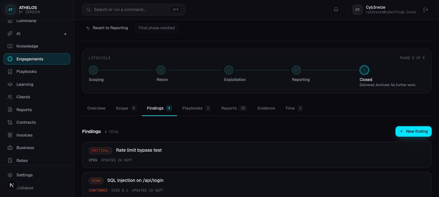Switch to the Scope tab

click(x=126, y=108)
